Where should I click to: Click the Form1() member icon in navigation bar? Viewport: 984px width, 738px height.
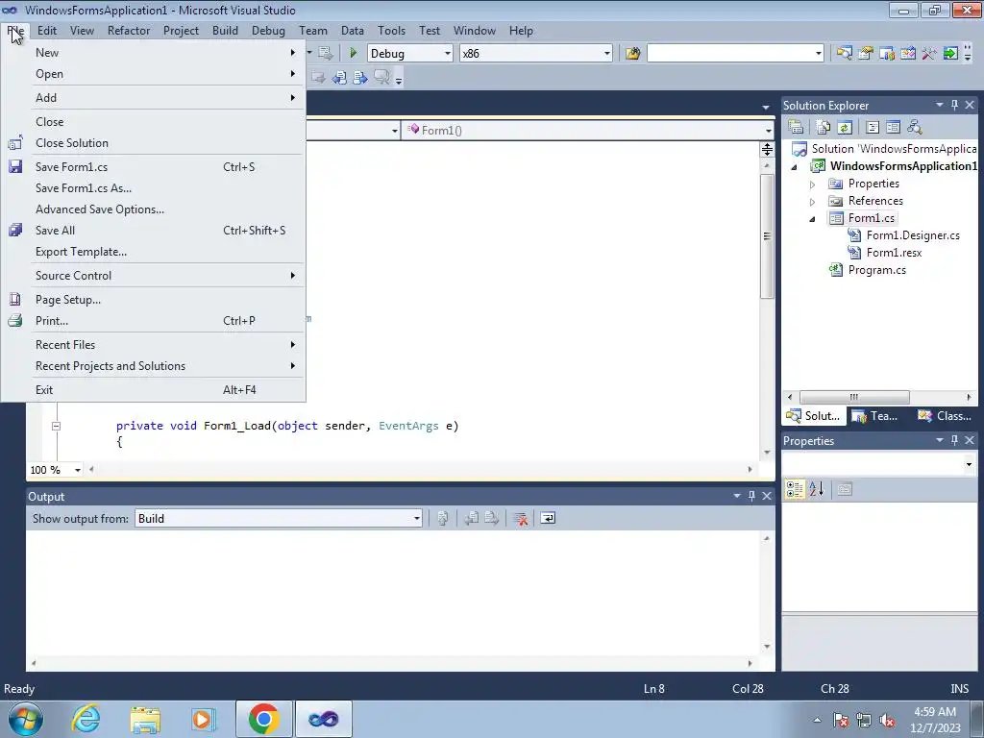413,130
